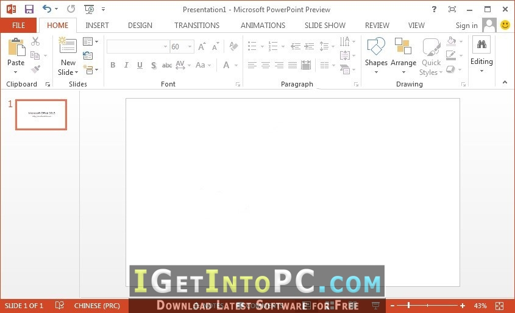This screenshot has height=313, width=515.
Task: Toggle Underline formatting
Action: [140, 65]
